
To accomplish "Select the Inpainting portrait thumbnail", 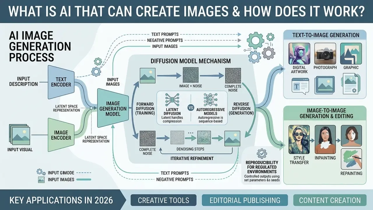I will point(325,140).
